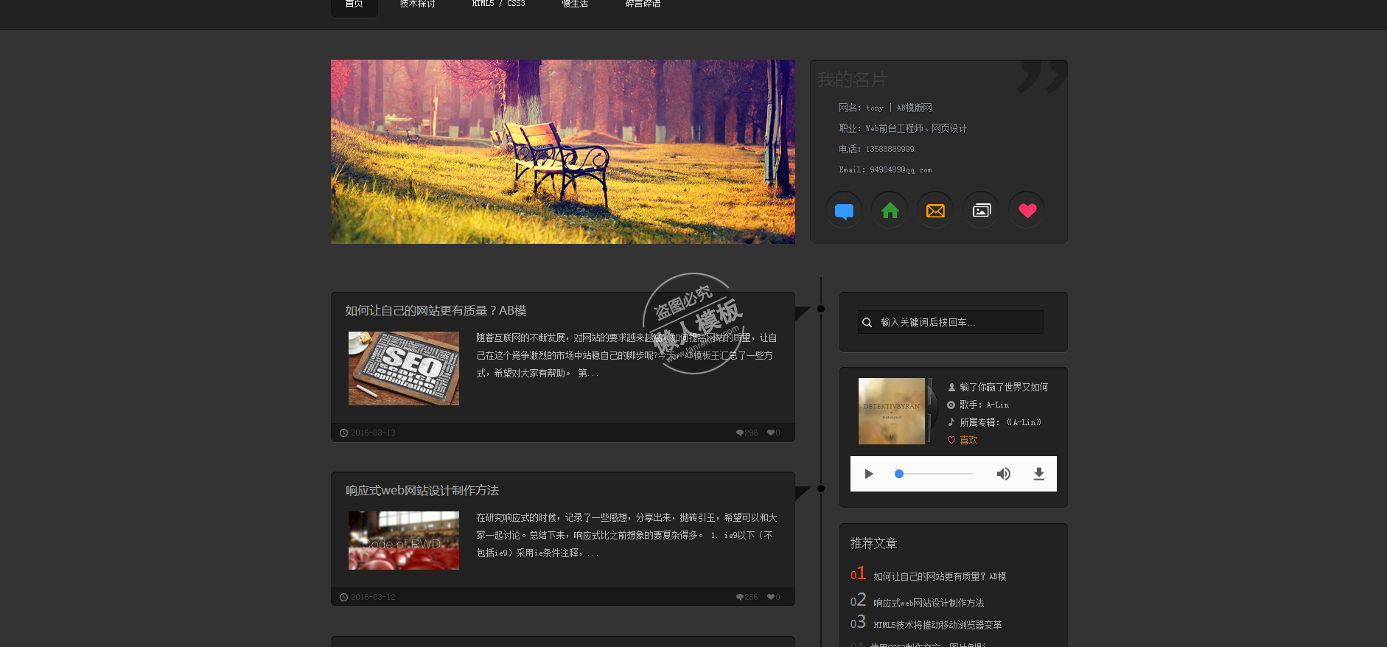Click the clock icon beside date 2016-03-12

tap(343, 598)
